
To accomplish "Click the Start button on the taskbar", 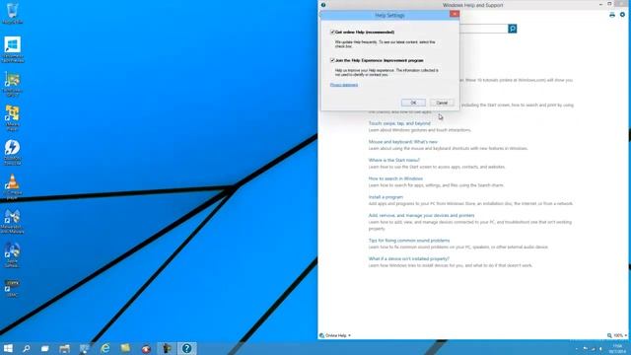I will pos(8,348).
